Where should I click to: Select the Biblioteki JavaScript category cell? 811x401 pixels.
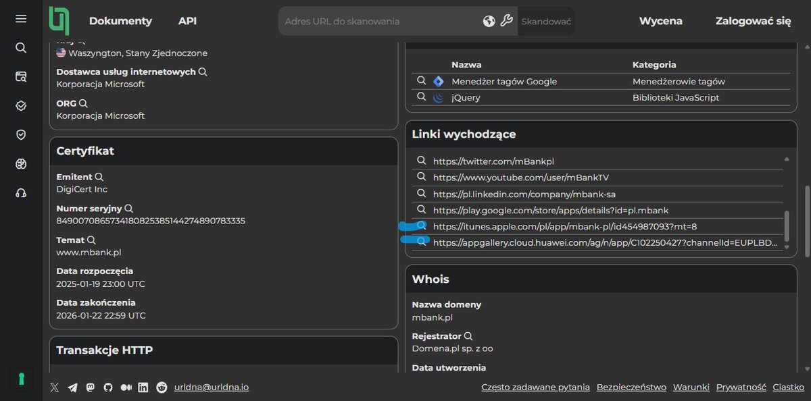676,97
